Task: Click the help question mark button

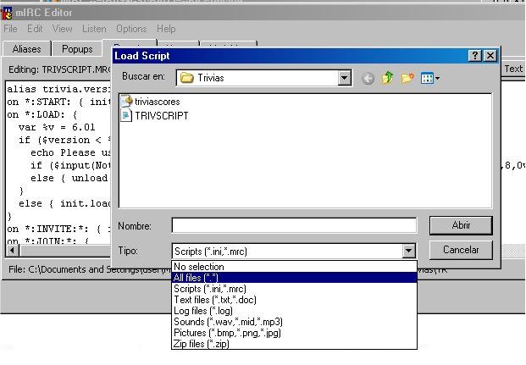Action: pyautogui.click(x=475, y=55)
